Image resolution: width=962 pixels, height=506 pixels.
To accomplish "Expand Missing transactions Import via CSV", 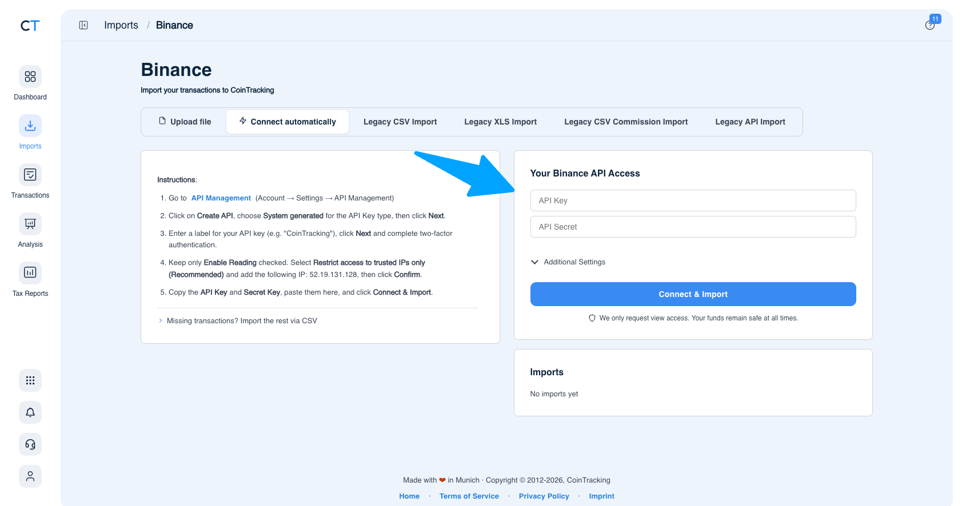I will point(238,321).
